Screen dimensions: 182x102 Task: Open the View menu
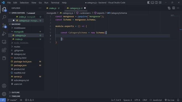coord(34,3)
